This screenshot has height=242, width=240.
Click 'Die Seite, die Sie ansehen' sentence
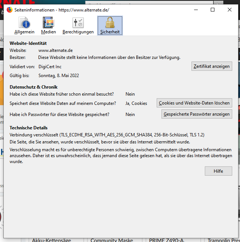pyautogui.click(x=100, y=142)
